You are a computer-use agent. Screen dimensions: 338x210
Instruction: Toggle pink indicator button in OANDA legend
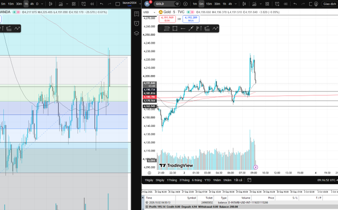pyautogui.click(x=18, y=12)
